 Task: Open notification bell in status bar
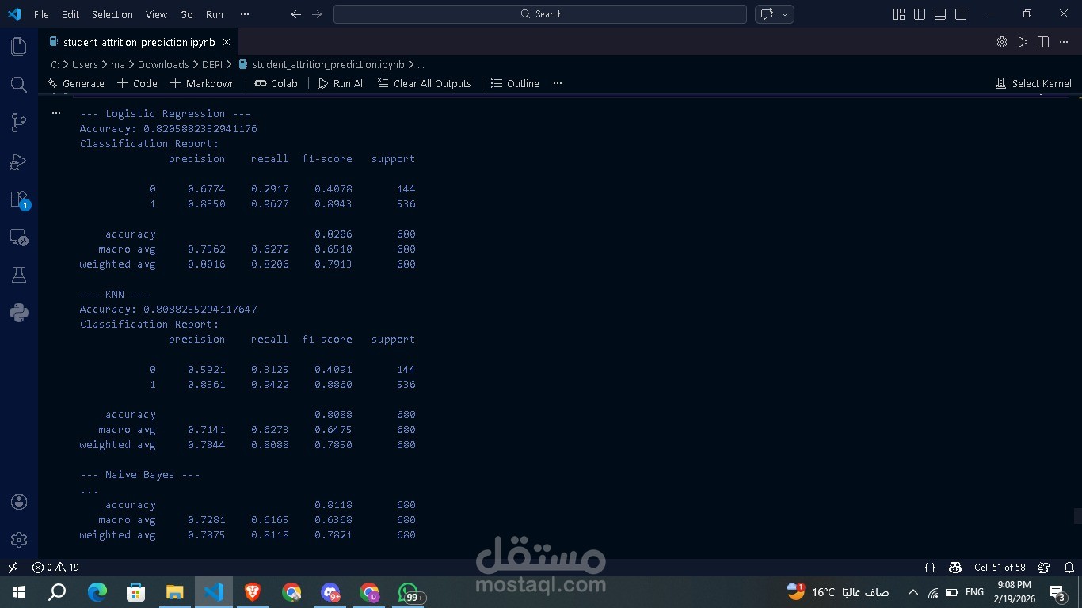pyautogui.click(x=1069, y=568)
